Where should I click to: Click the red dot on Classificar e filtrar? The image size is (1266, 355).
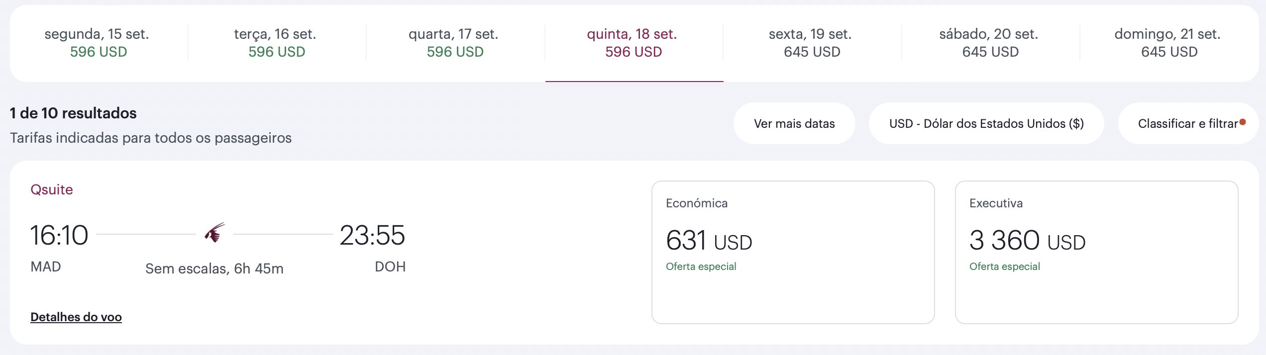pyautogui.click(x=1243, y=122)
